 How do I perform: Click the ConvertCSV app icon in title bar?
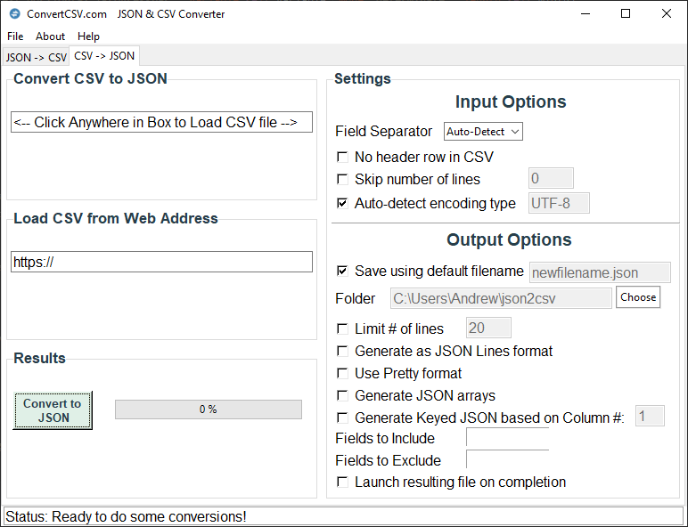[x=14, y=14]
